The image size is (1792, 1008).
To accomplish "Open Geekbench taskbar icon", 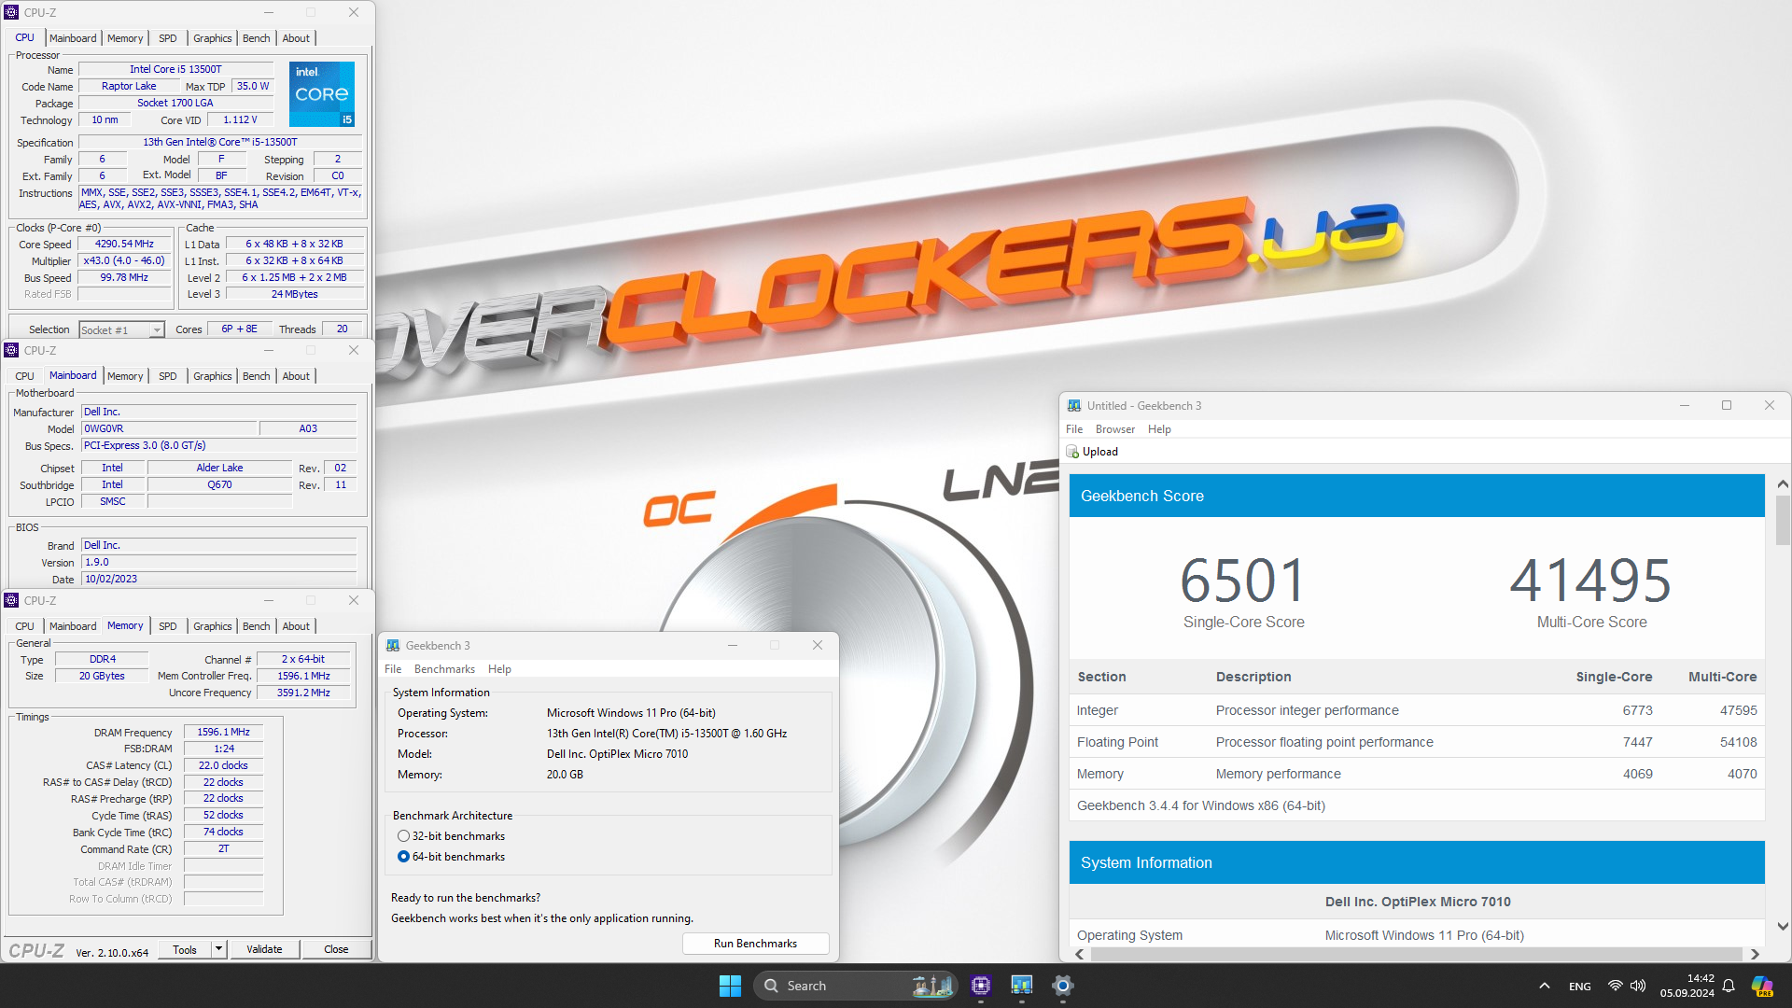I will [1022, 986].
